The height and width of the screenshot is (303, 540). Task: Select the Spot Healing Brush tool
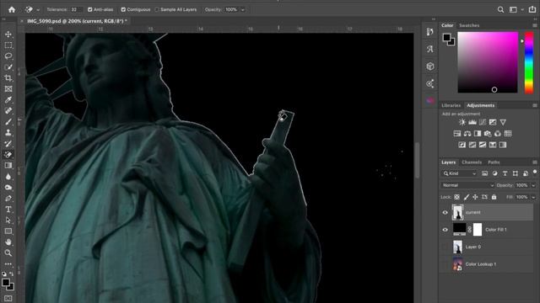click(x=8, y=111)
